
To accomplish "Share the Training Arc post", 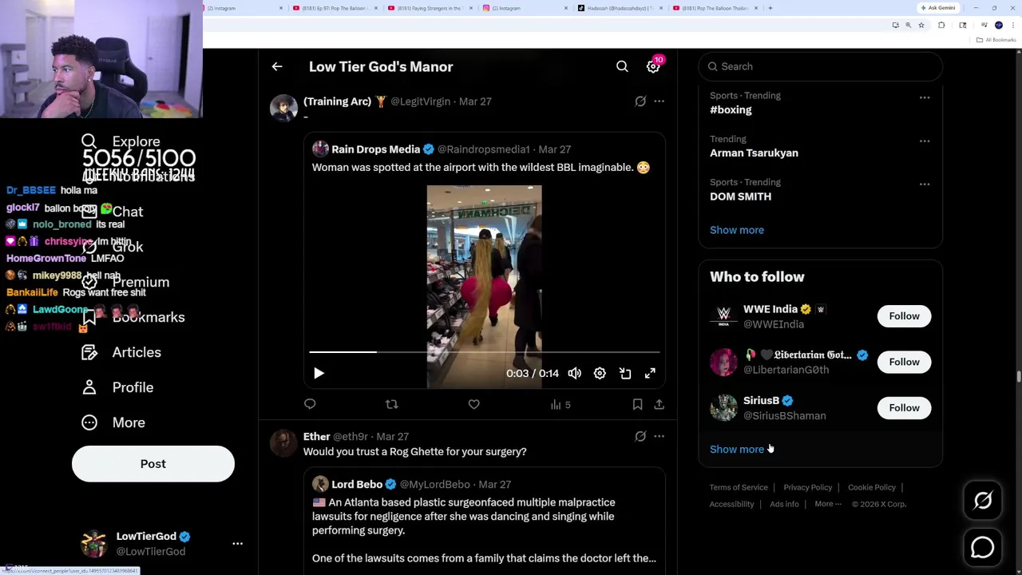I will coord(659,405).
